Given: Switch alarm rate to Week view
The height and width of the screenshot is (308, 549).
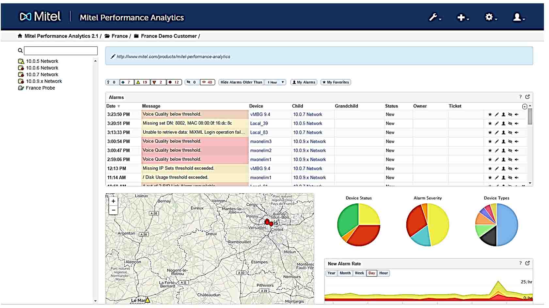Looking at the screenshot, I should pos(359,273).
